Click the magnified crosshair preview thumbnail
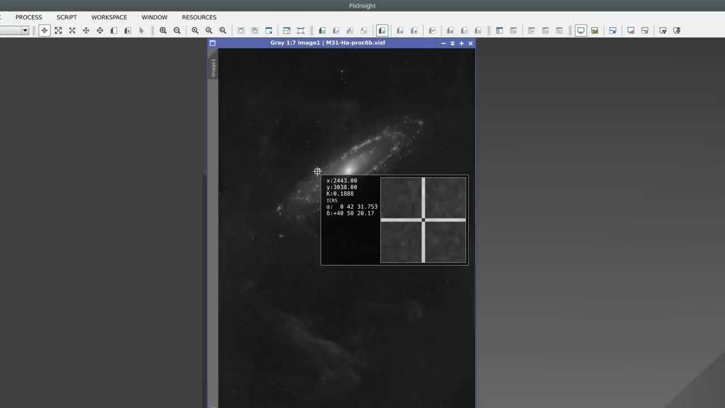Image resolution: width=725 pixels, height=408 pixels. click(423, 220)
